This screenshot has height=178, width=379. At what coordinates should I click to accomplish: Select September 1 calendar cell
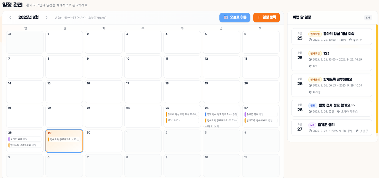tap(64, 42)
